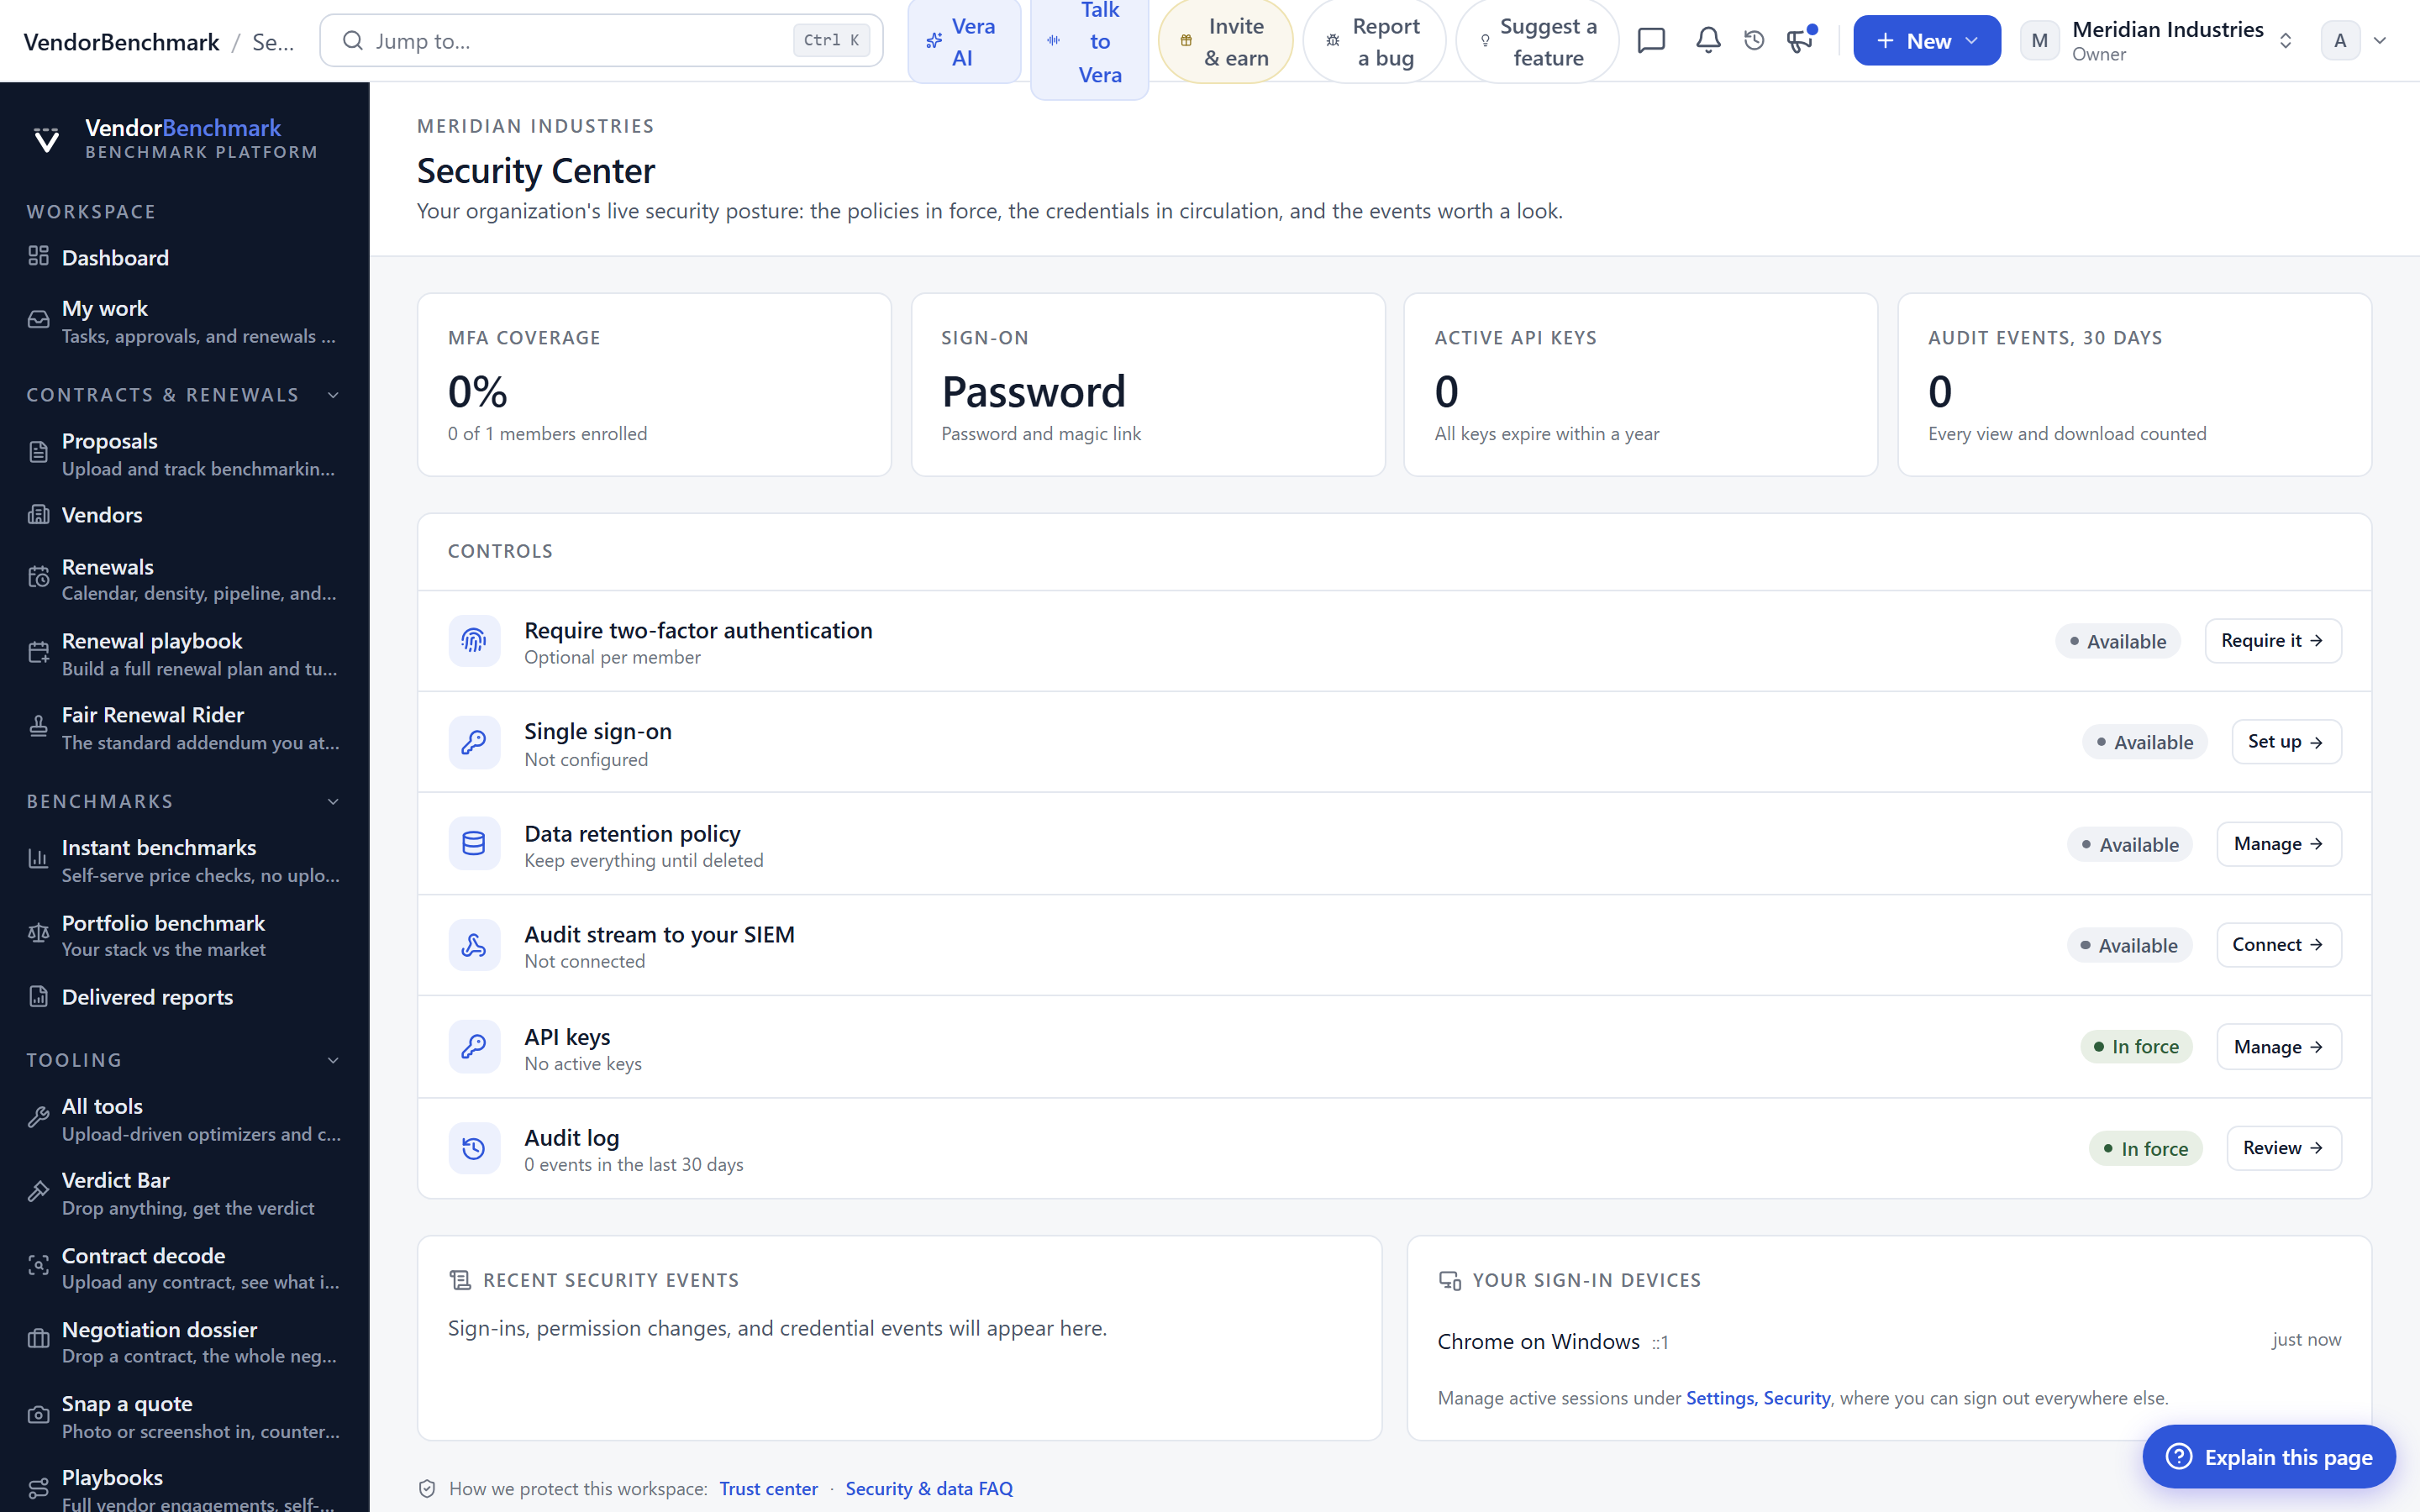The image size is (2420, 1512).
Task: Click the Snap a quote camera icon
Action: tap(38, 1415)
